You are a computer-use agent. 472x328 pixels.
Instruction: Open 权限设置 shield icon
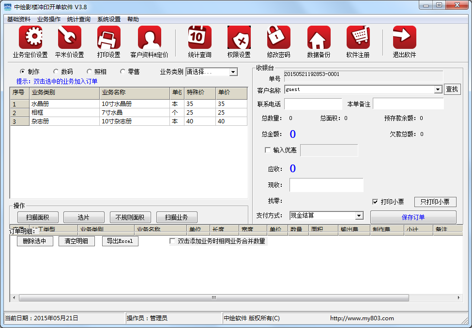coord(239,37)
